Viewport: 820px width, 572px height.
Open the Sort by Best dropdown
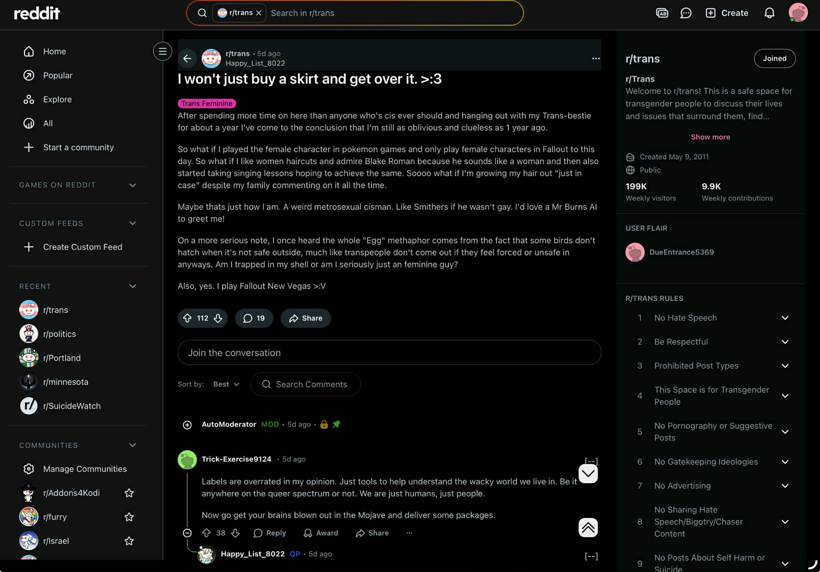(226, 384)
